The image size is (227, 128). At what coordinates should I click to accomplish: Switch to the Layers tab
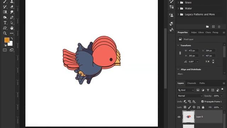point(181,83)
